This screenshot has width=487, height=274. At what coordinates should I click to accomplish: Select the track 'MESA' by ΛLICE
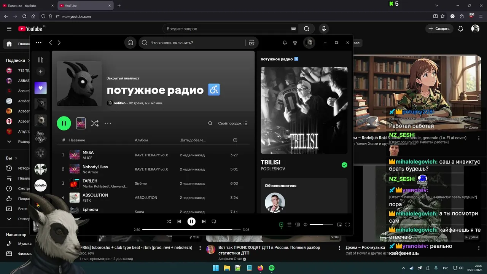(x=88, y=152)
